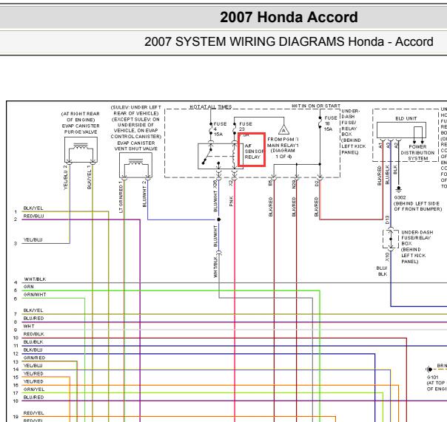Click the ground symbol beside G101
The image size is (447, 422).
point(428,370)
